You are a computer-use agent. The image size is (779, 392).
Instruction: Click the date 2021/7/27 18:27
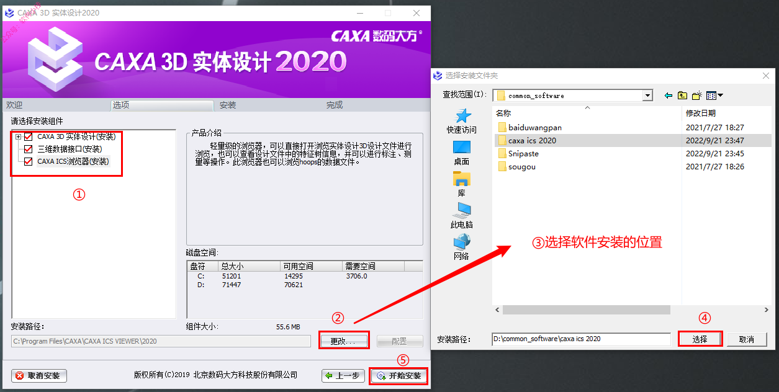pos(715,127)
